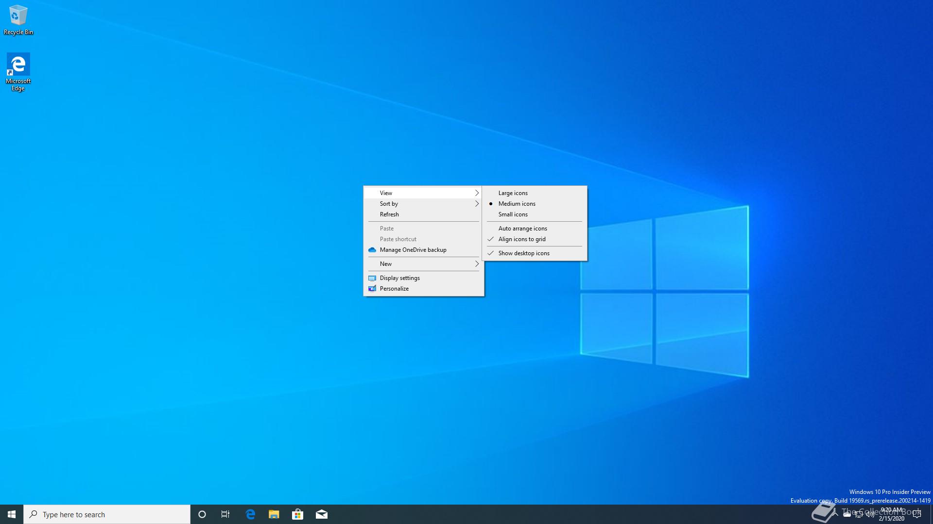The height and width of the screenshot is (524, 933).
Task: Open the Mail app taskbar icon
Action: pos(321,514)
